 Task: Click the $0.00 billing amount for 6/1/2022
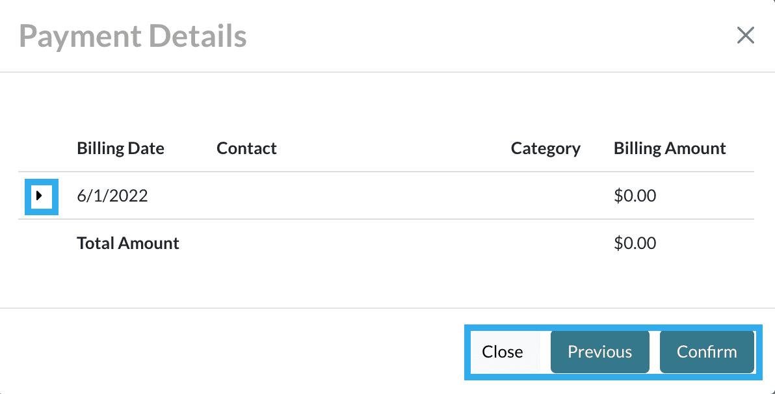635,196
